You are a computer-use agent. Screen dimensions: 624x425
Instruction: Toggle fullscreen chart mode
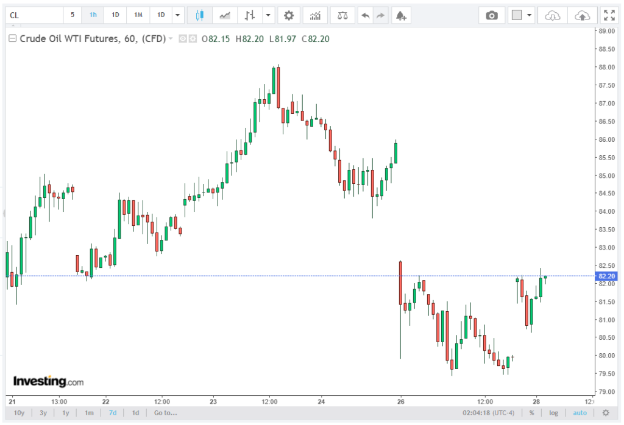point(609,15)
